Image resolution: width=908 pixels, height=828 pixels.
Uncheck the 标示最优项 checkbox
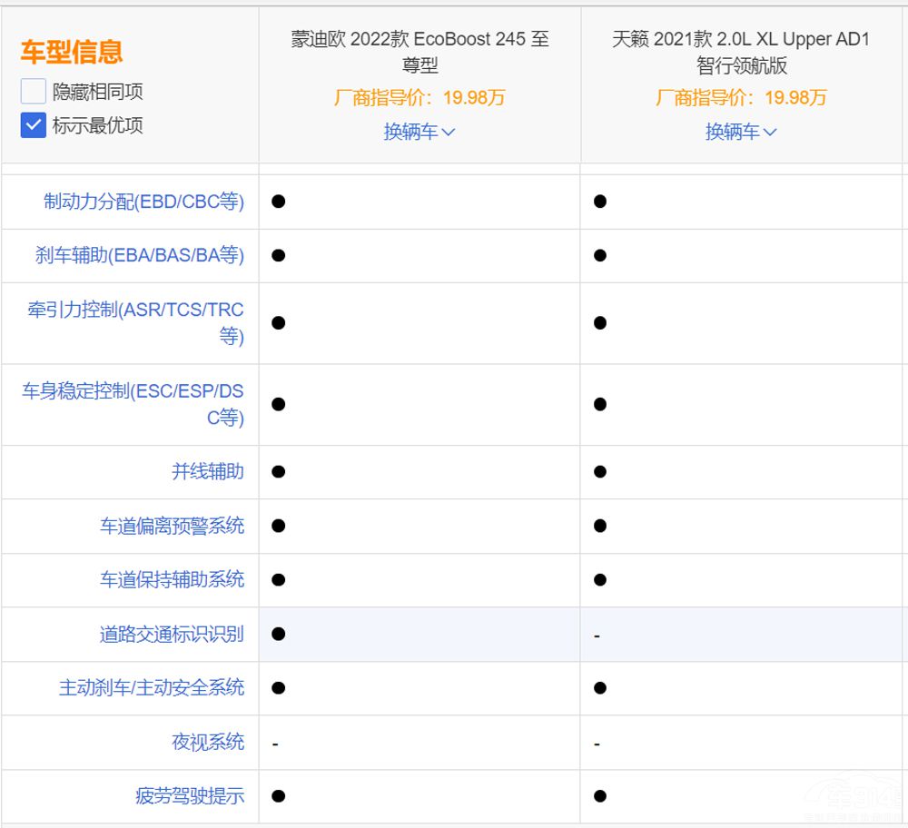tap(34, 125)
